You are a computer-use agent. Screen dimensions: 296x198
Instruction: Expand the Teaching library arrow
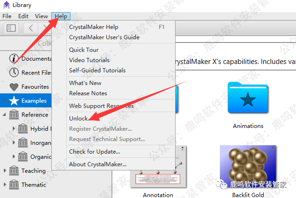[x=5, y=170]
